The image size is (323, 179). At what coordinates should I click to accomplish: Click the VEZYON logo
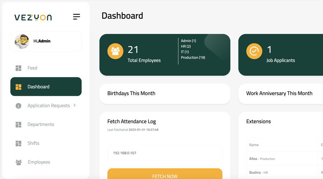tap(33, 17)
